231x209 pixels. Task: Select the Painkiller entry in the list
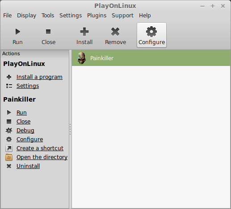151,58
